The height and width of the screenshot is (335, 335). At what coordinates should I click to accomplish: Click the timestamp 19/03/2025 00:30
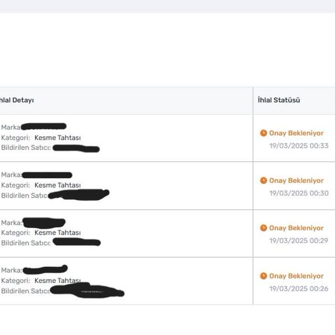coord(298,193)
